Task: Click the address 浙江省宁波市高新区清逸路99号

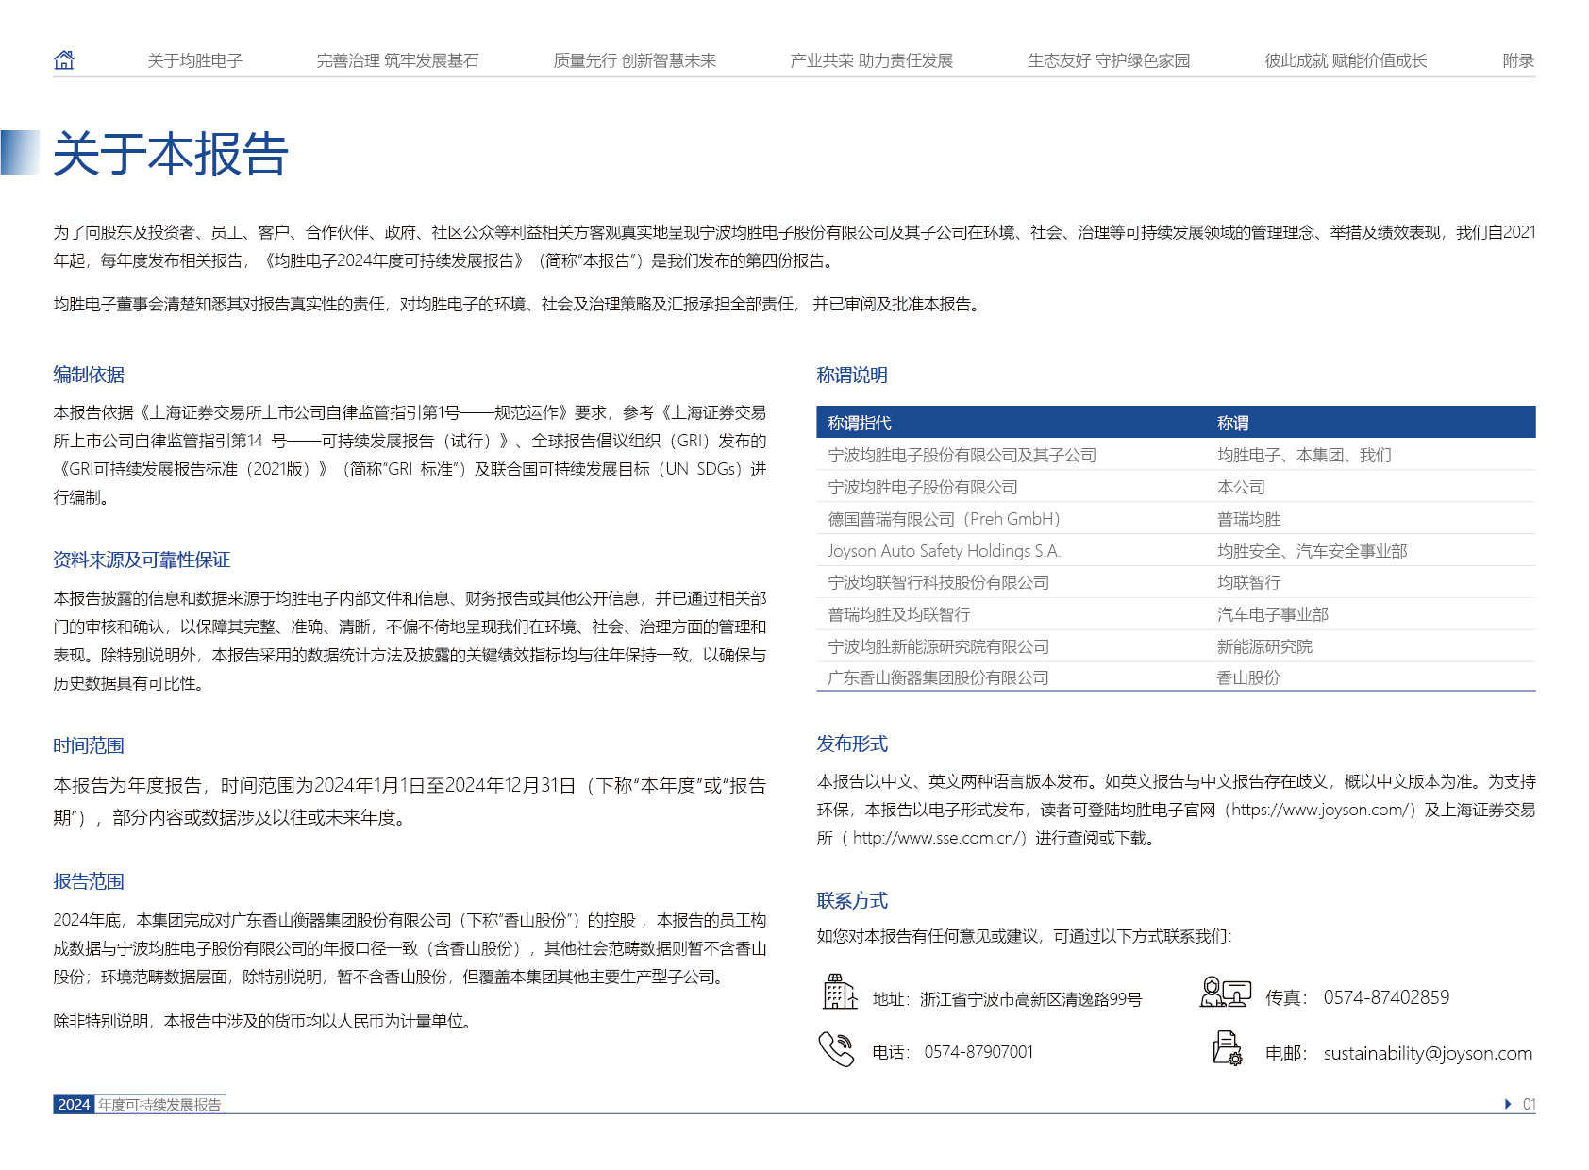Action: [1031, 999]
